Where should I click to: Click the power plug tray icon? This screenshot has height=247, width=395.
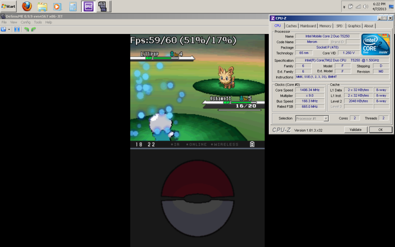tap(350, 7)
